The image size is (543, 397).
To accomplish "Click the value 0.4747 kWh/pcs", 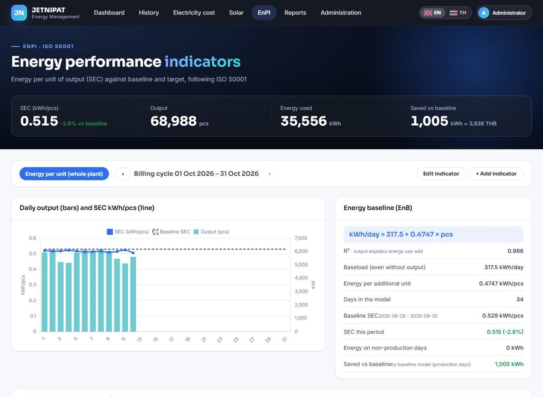I will click(x=501, y=283).
